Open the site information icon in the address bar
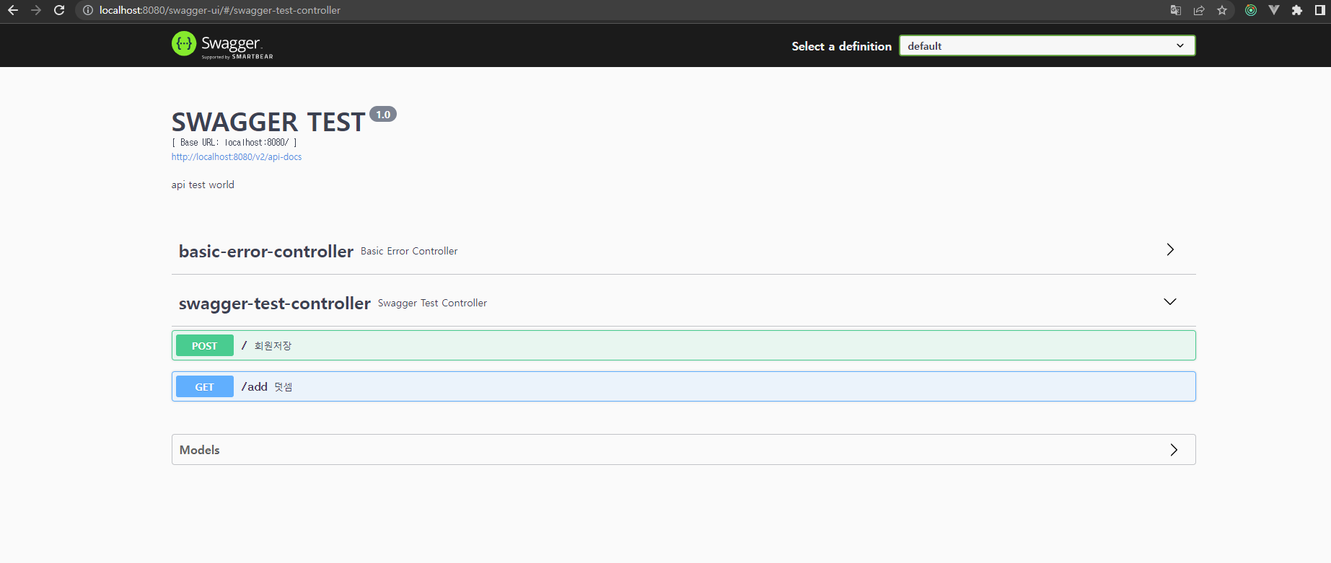This screenshot has height=563, width=1331. click(87, 10)
